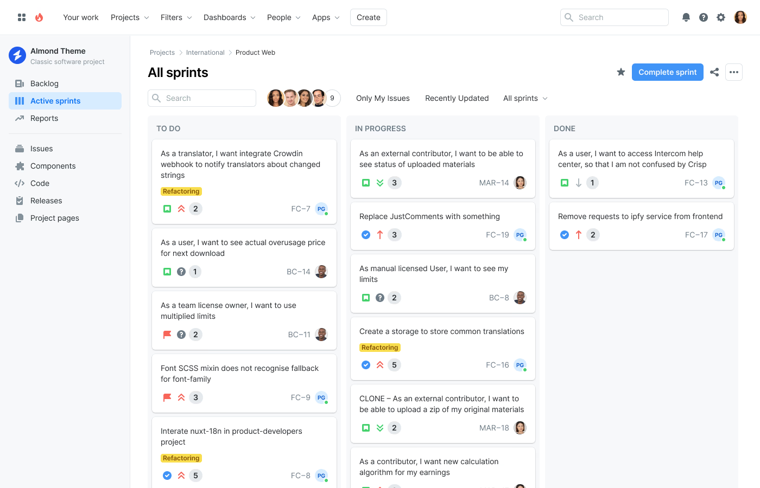Open the help question mark icon
The image size is (760, 488).
[704, 17]
